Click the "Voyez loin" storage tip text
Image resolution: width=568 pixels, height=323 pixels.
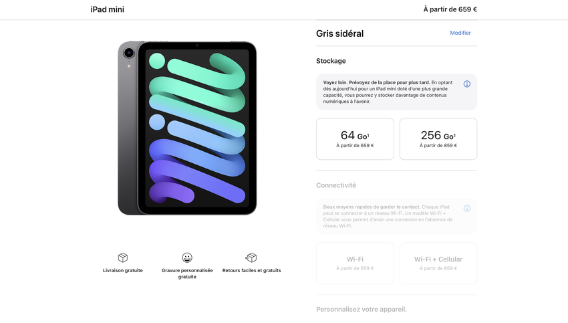(x=388, y=92)
